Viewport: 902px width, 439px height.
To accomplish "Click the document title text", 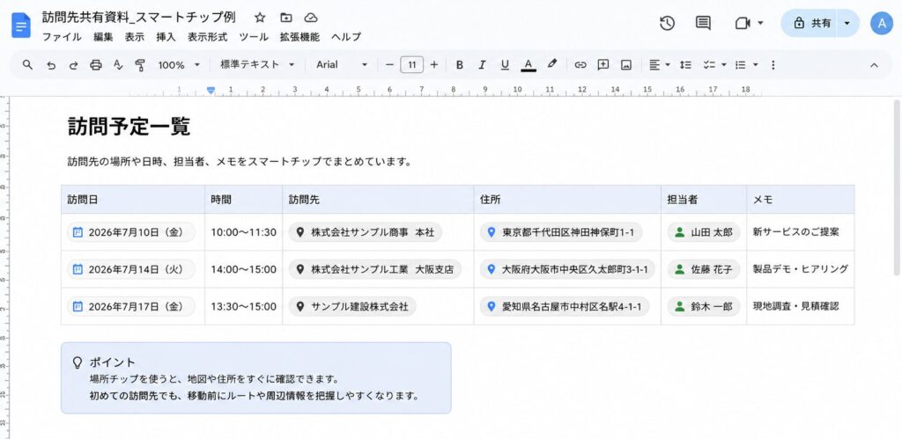I will pyautogui.click(x=138, y=18).
